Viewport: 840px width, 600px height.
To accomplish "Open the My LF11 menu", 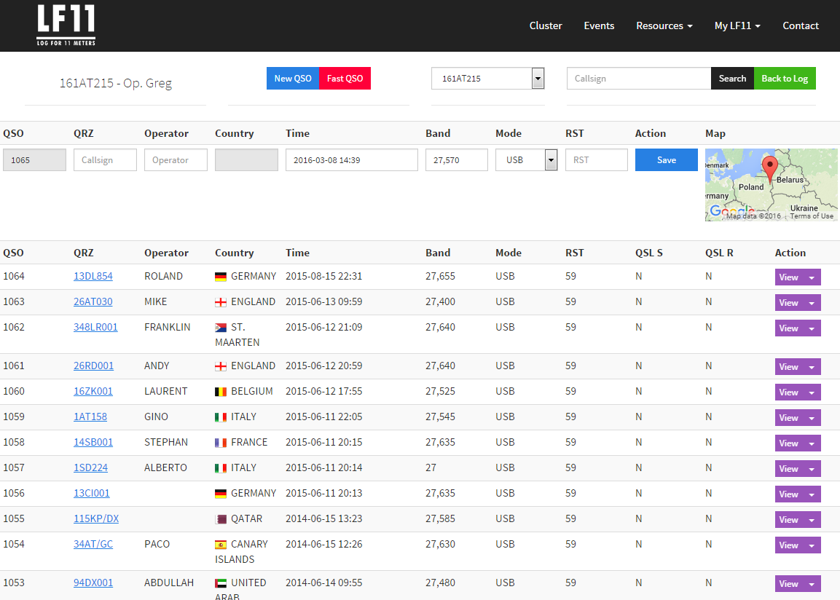I will 737,25.
